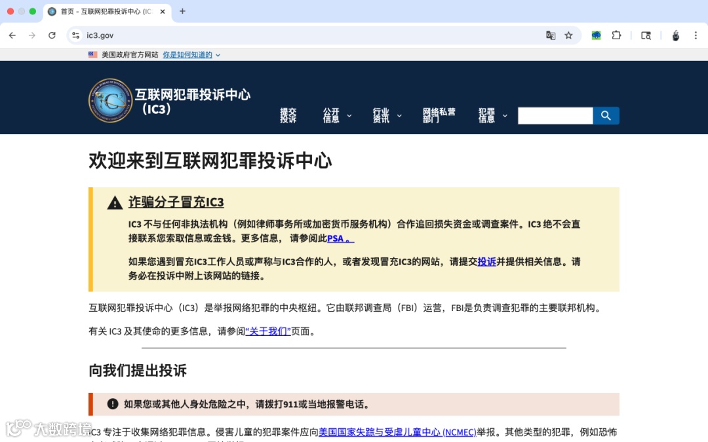Open the PSA link in alert

[x=340, y=238]
